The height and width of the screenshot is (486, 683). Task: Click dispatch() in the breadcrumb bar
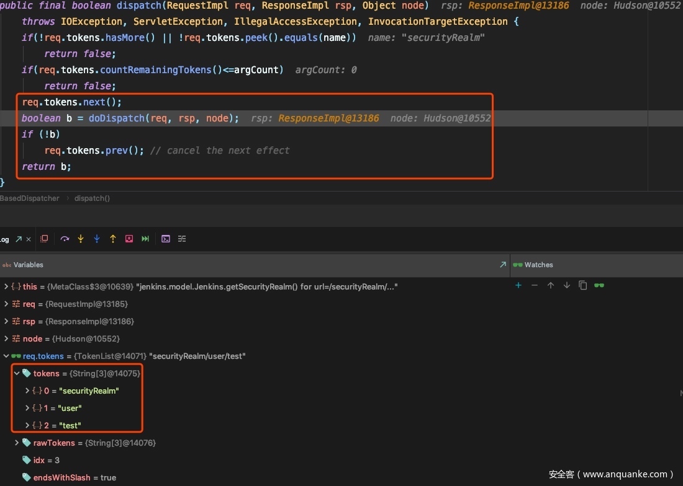point(92,198)
